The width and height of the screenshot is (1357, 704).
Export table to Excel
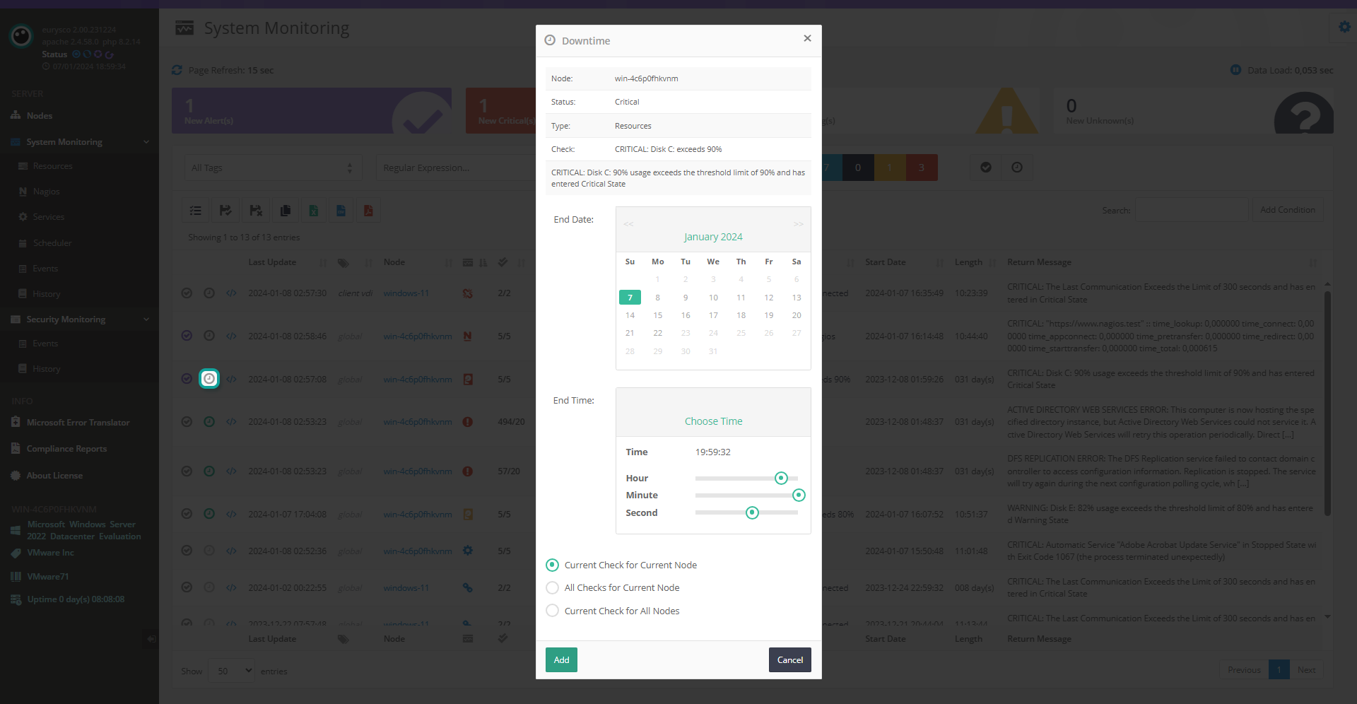[313, 211]
